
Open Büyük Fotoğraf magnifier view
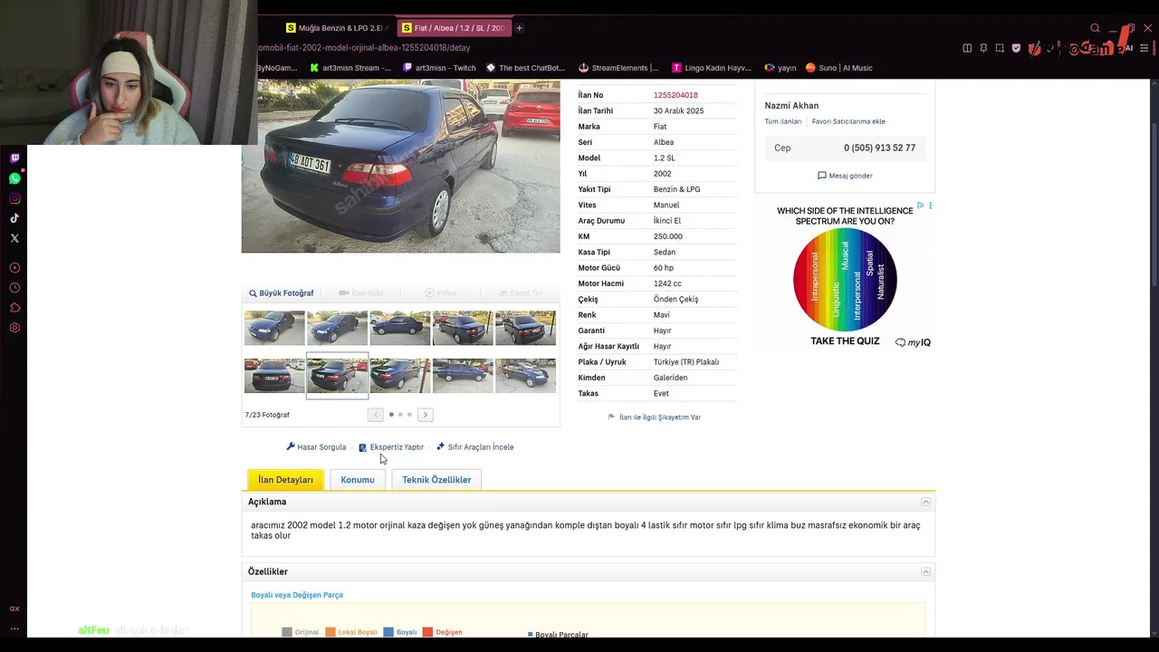pyautogui.click(x=282, y=293)
